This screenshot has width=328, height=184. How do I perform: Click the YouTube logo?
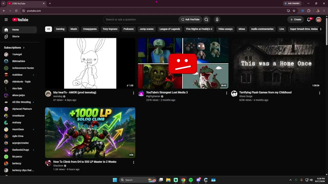point(20,20)
